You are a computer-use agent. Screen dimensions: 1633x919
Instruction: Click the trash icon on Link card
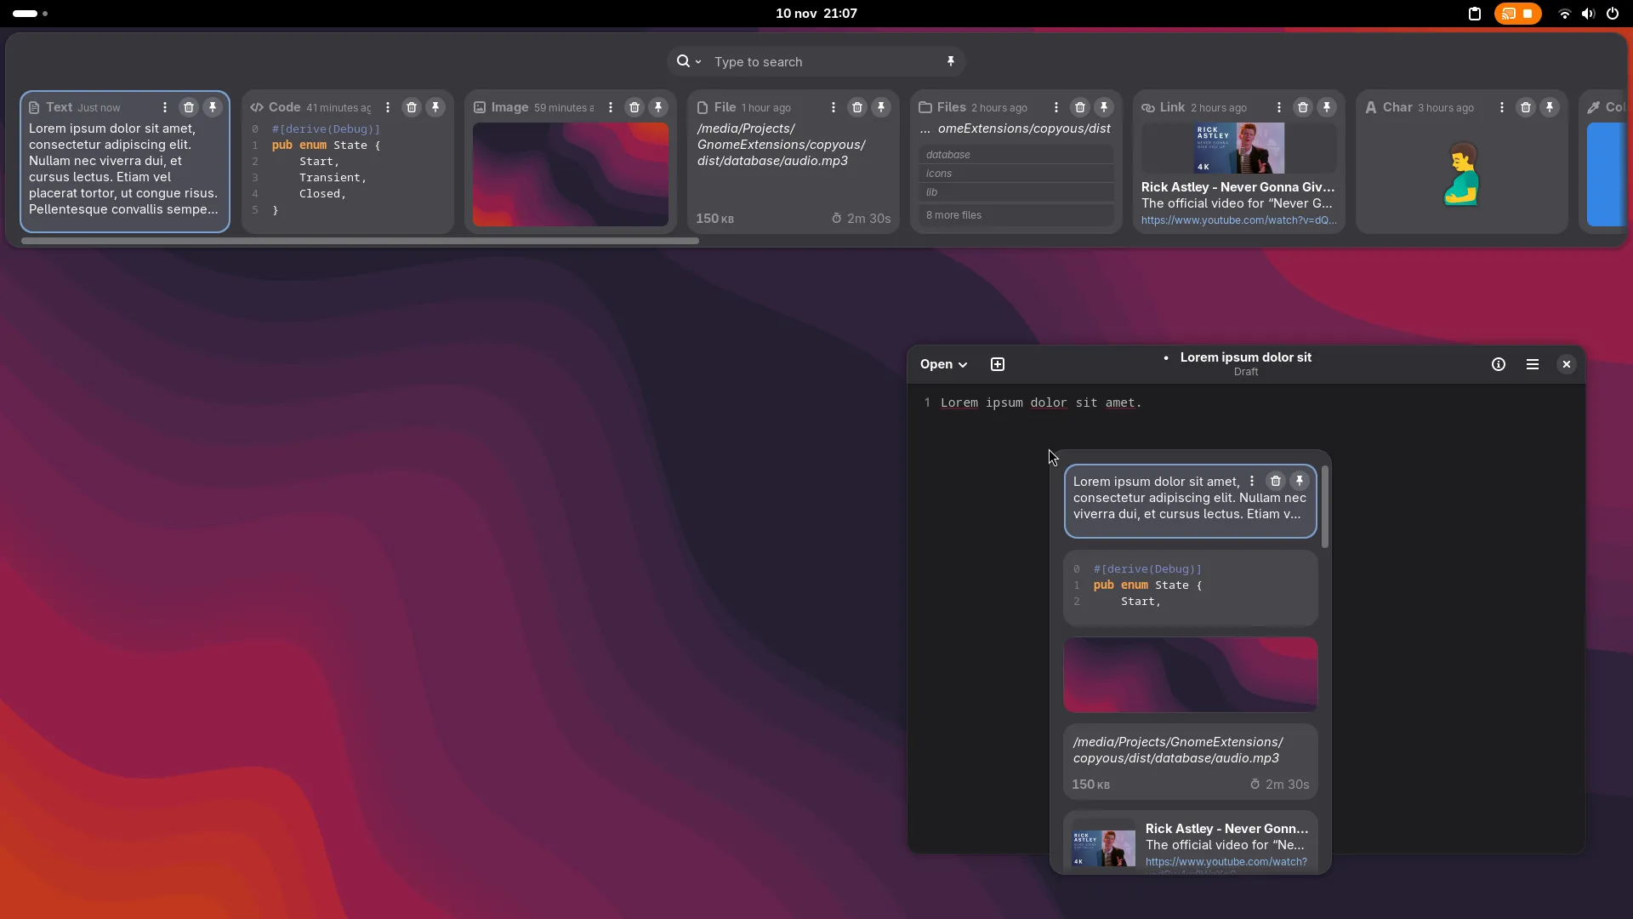tap(1303, 107)
